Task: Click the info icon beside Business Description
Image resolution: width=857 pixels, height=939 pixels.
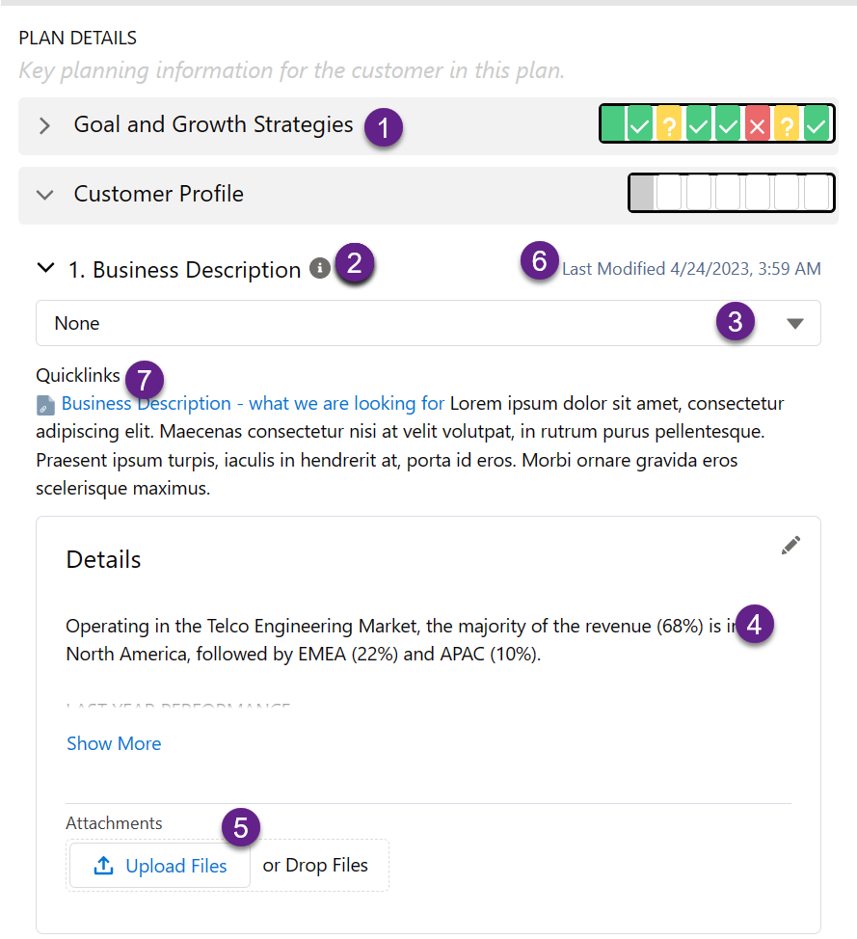Action: (x=319, y=270)
